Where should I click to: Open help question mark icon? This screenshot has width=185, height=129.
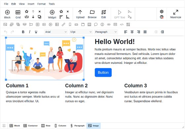click(162, 17)
